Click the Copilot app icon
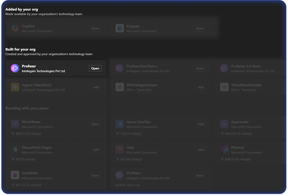Screen dimensions: 288x195 [x=15, y=28]
